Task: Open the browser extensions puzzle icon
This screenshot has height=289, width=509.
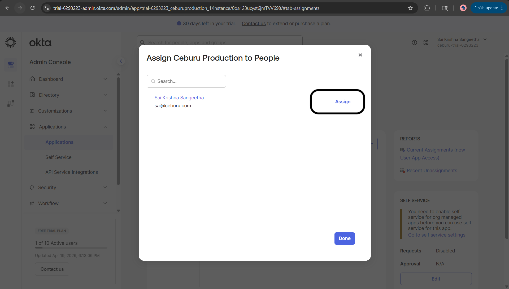Action: coord(427,8)
